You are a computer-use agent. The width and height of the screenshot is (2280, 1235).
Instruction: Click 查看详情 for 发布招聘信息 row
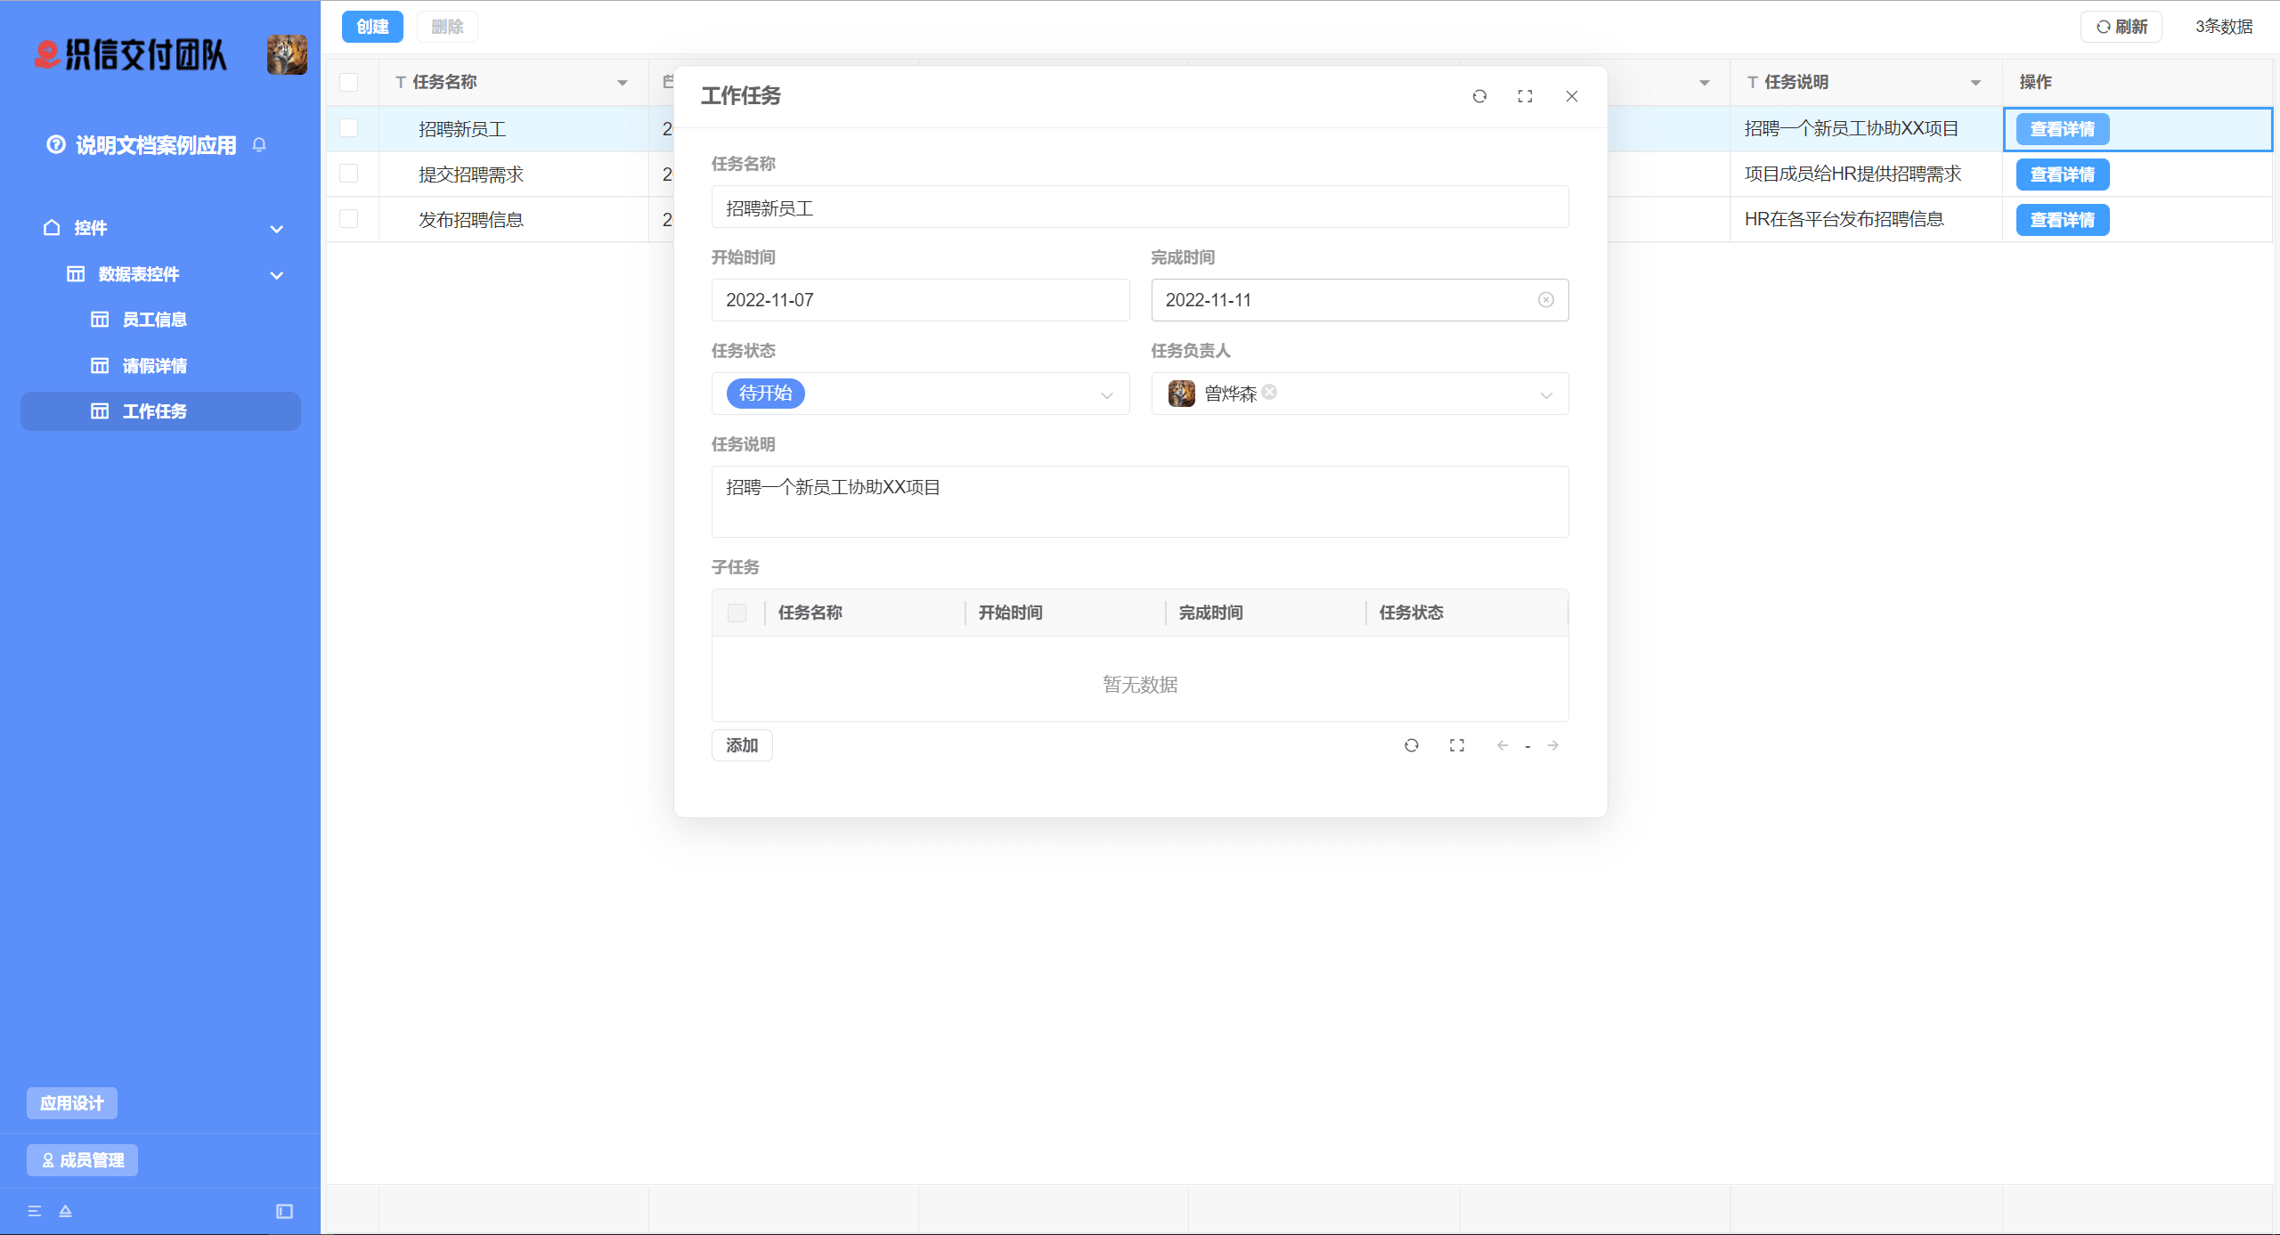[2062, 220]
